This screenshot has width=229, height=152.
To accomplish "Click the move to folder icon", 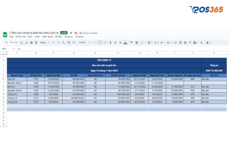I will (x=76, y=33).
